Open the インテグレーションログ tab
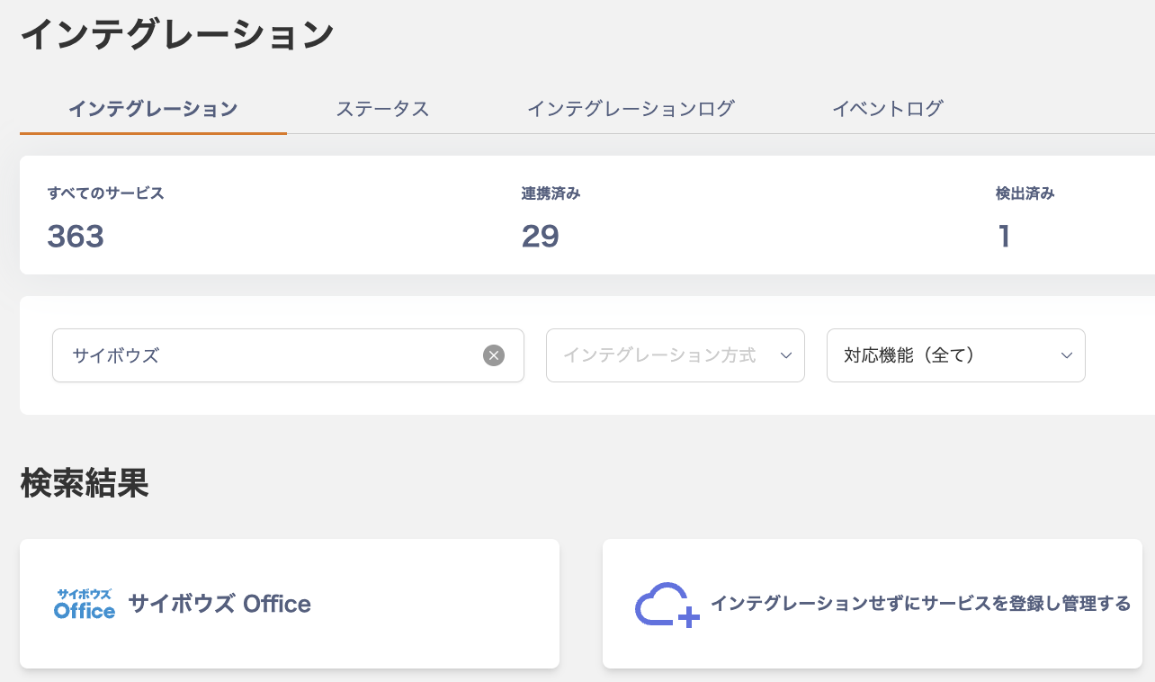1155x682 pixels. pos(631,109)
